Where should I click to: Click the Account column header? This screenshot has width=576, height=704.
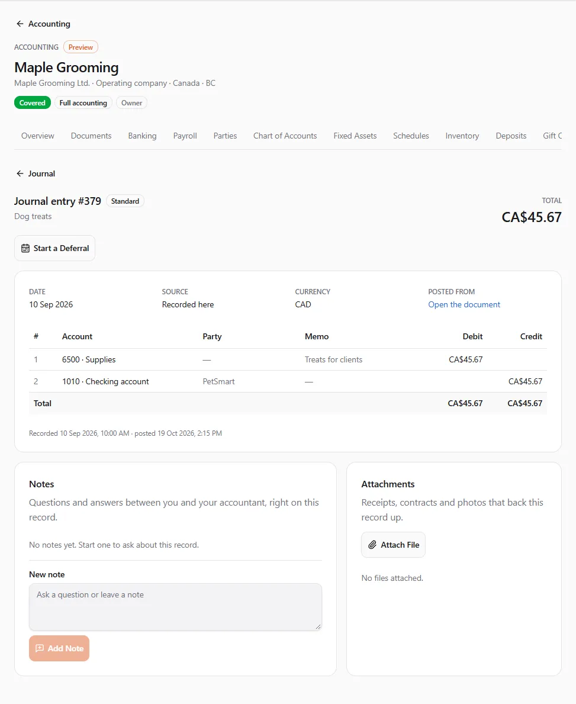pyautogui.click(x=77, y=337)
